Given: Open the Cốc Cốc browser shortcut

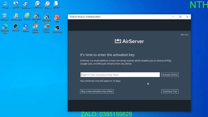Looking at the screenshot, I should click(27, 17).
